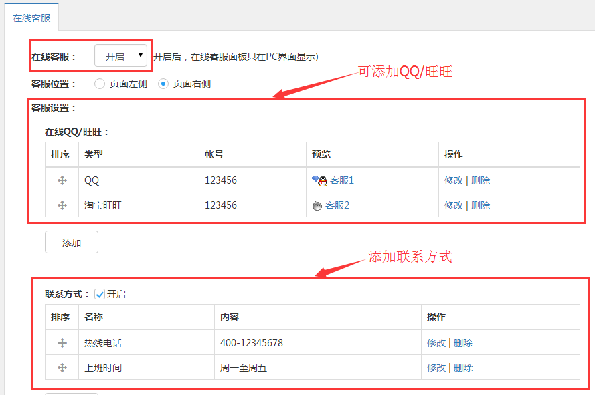Open the 在线客服 开启 dropdown
Image resolution: width=595 pixels, height=395 pixels.
(x=120, y=55)
